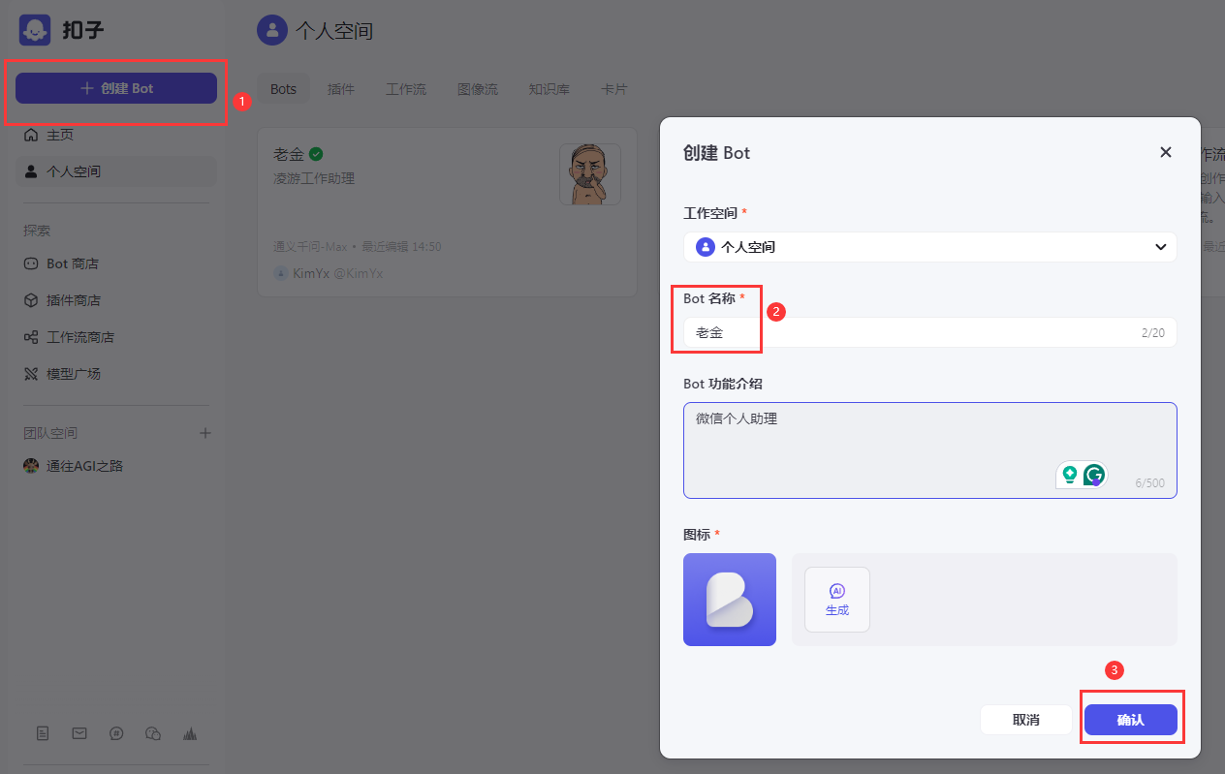Select 个人空间 in the sidebar
This screenshot has height=774, width=1225.
pyautogui.click(x=116, y=171)
